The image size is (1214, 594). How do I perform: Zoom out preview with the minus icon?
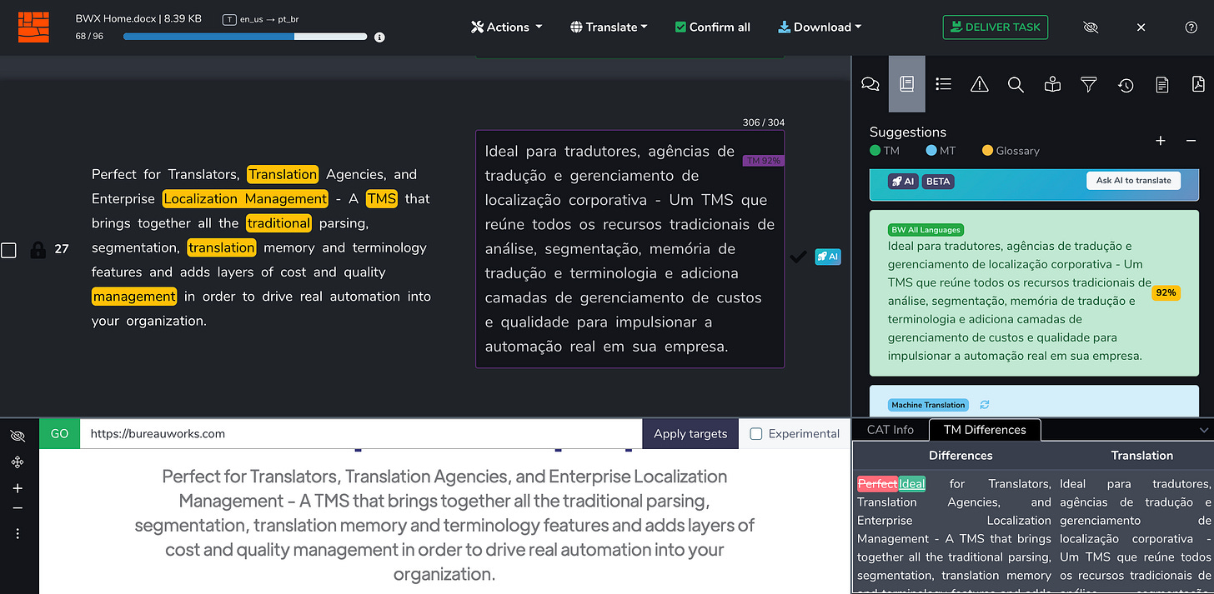tap(18, 508)
